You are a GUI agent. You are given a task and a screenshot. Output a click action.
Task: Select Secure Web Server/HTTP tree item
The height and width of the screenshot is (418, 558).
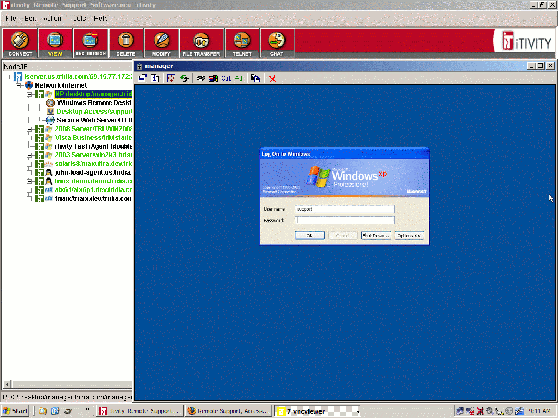click(94, 120)
